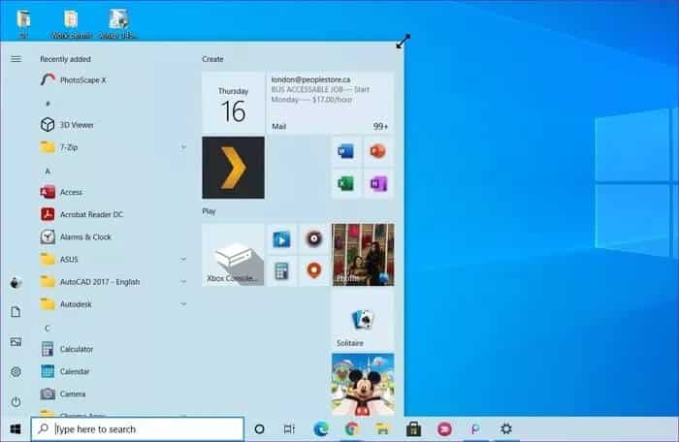Open Documents from Start sidebar

click(x=16, y=312)
